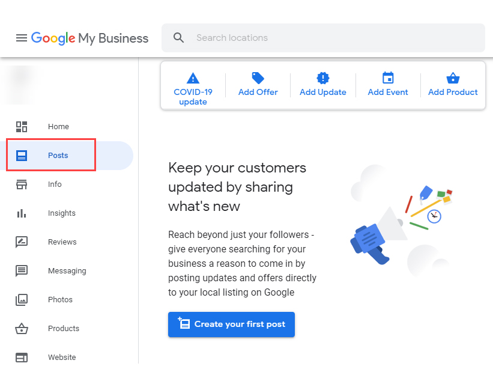493x387 pixels.
Task: Click the Messaging chat icon
Action: click(x=22, y=271)
